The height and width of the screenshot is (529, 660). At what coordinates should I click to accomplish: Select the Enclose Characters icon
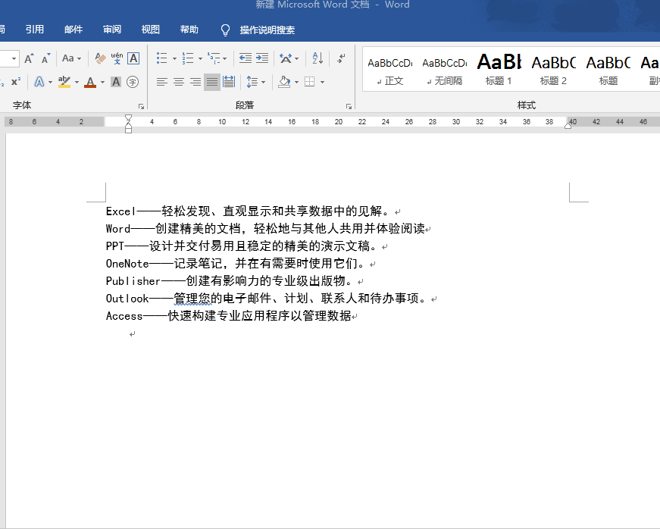(x=133, y=82)
